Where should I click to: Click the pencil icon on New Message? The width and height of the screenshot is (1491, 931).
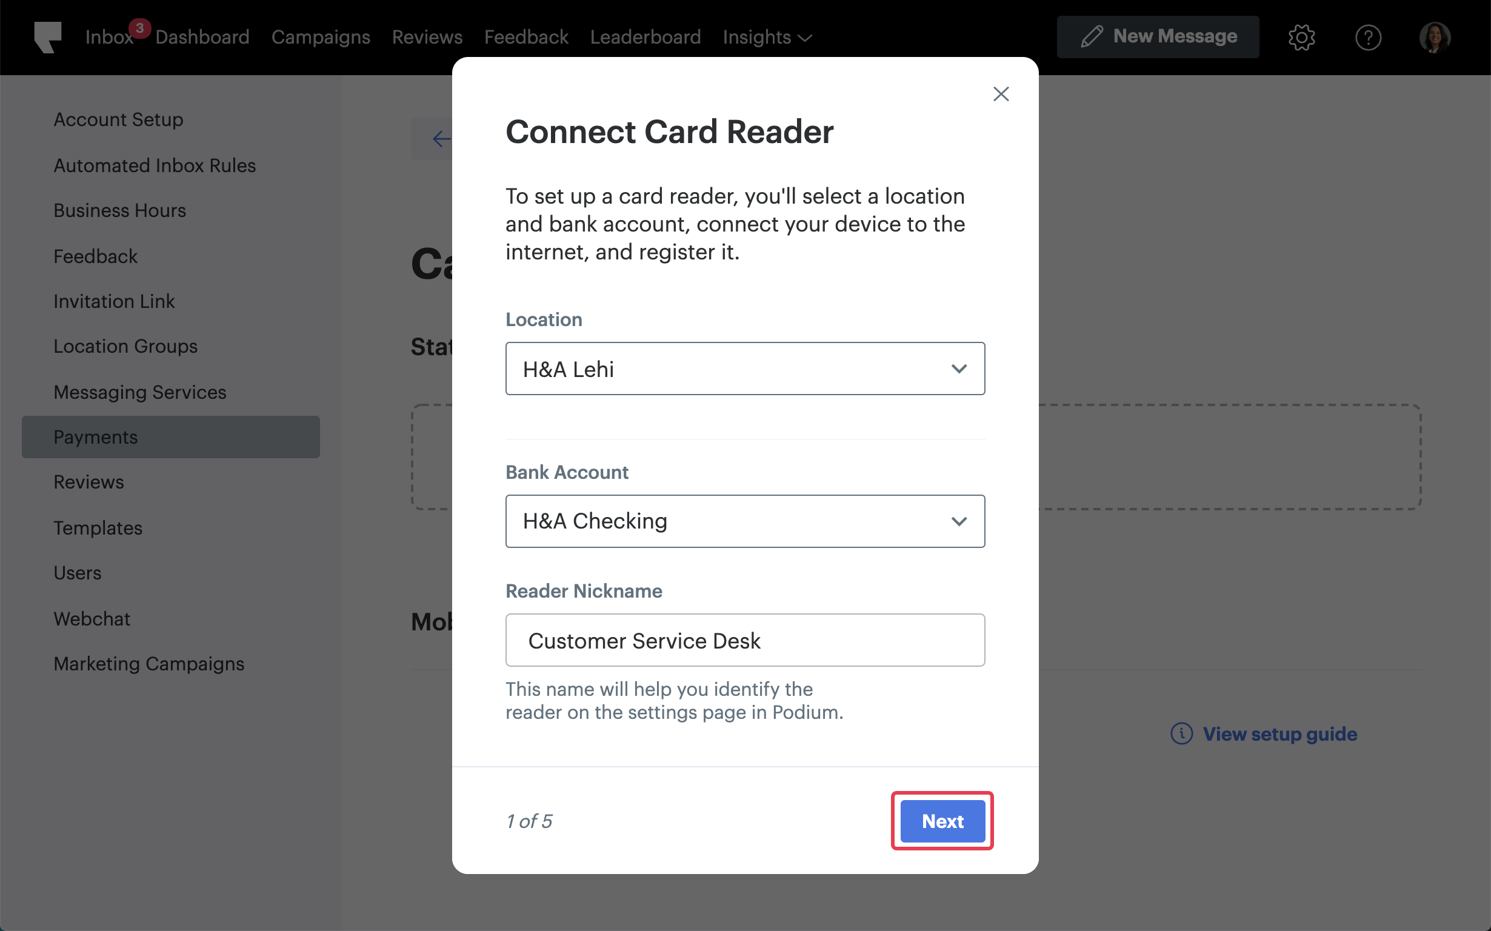click(x=1091, y=36)
